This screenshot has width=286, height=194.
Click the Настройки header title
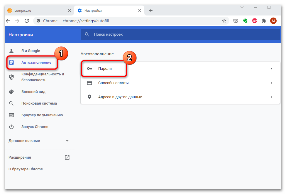pos(21,35)
